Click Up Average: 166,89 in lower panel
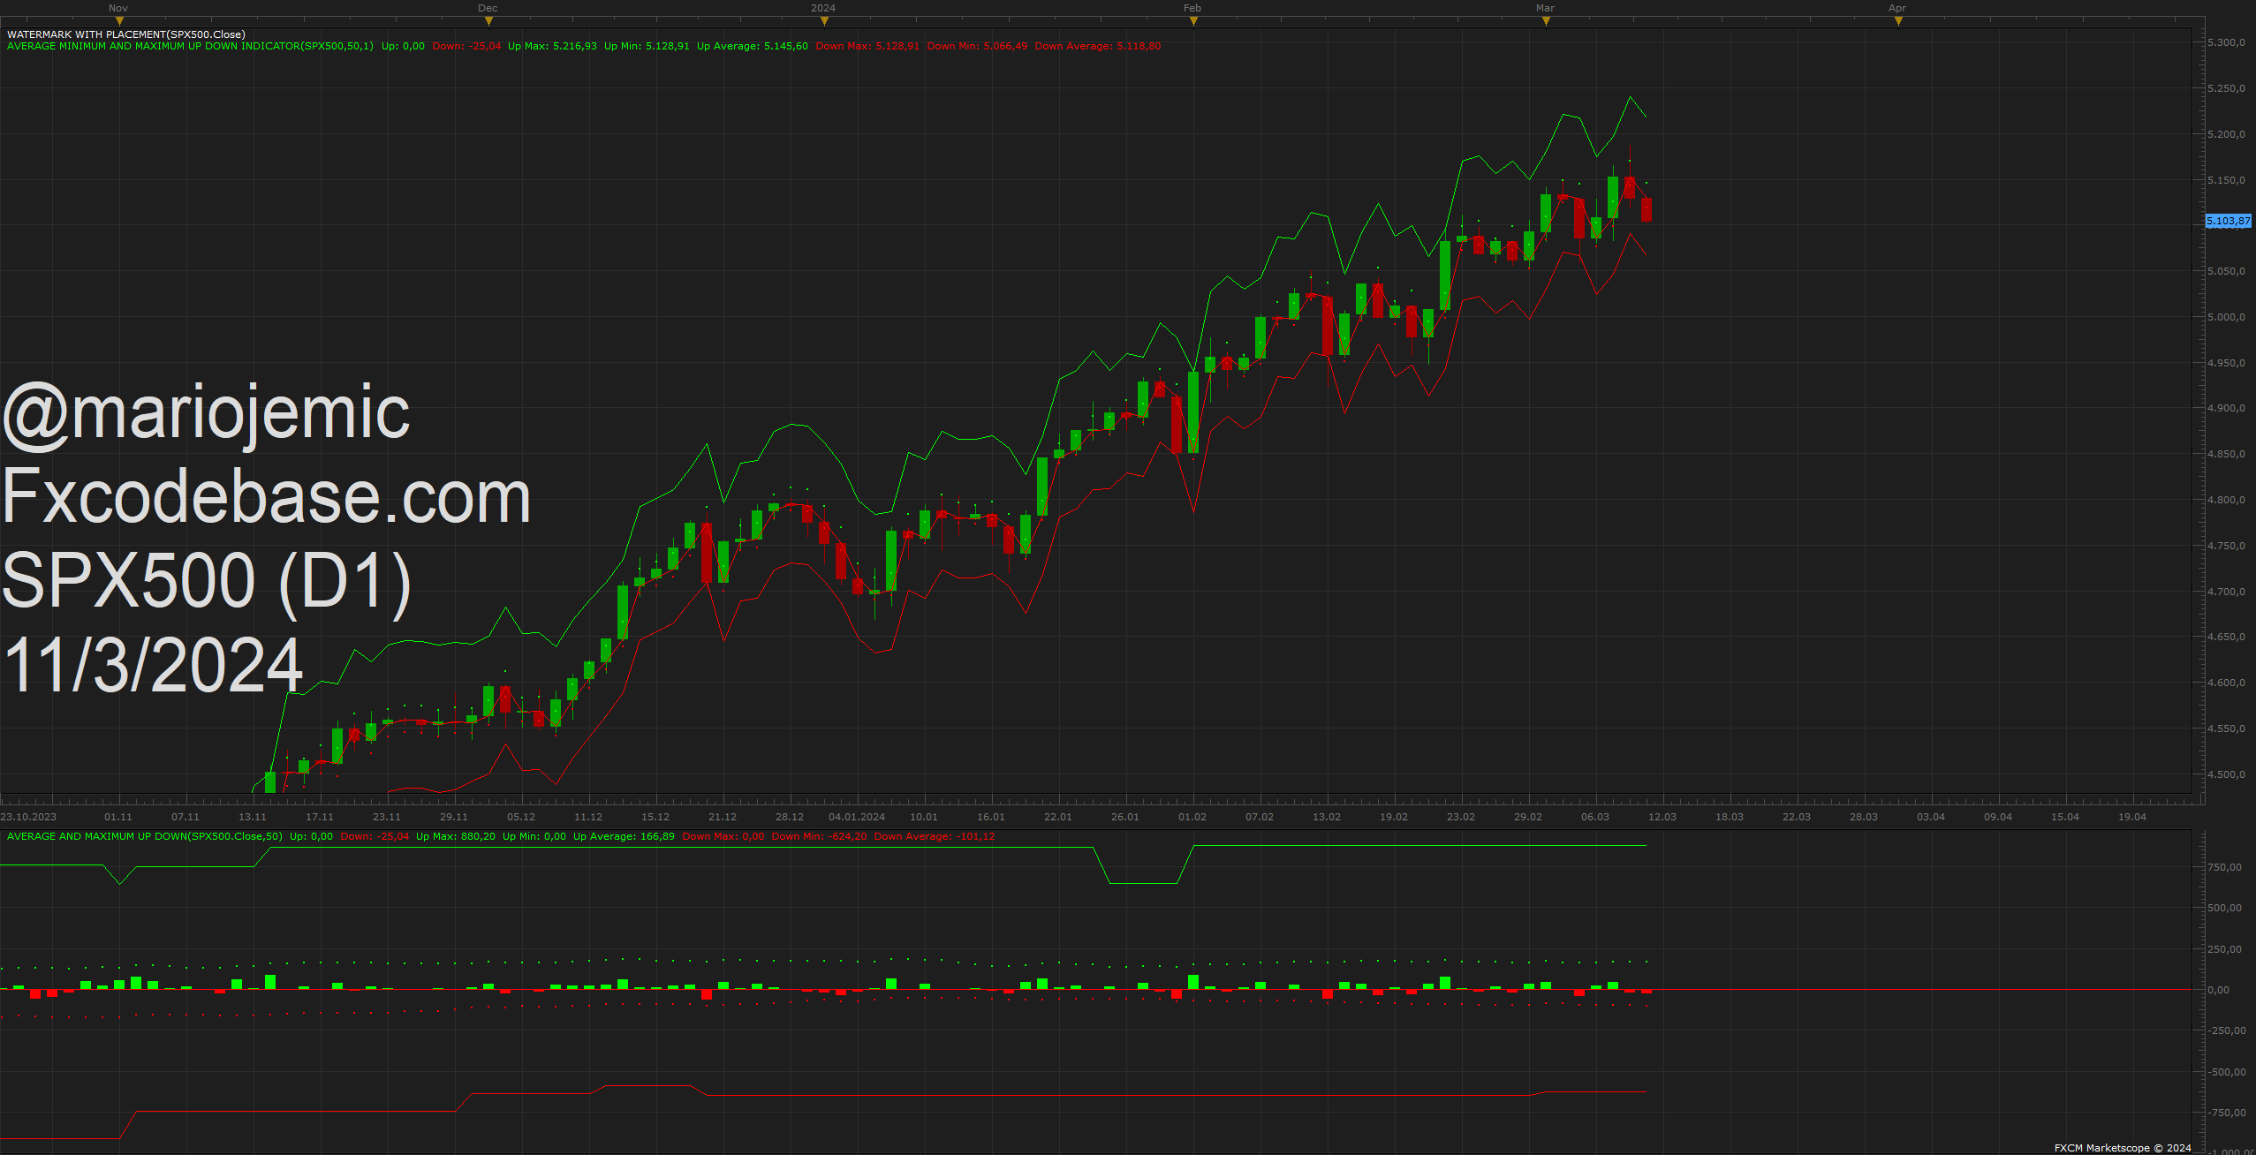 click(624, 836)
